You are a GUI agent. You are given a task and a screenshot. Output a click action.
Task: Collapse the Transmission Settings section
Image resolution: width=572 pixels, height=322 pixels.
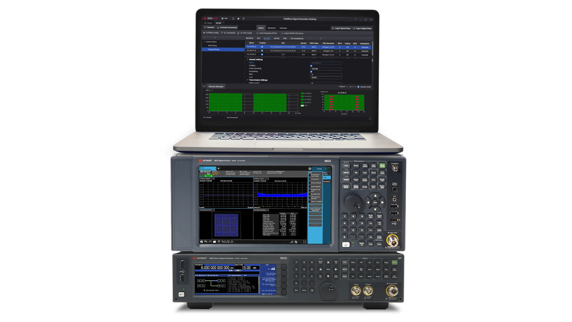click(x=248, y=80)
